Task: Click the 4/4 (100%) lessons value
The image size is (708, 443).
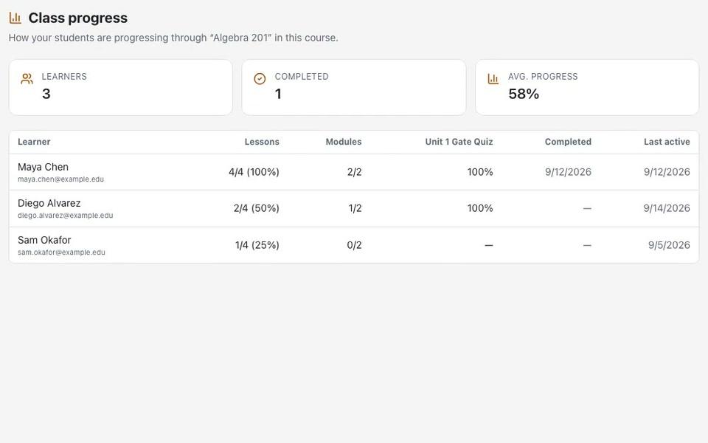Action: 254,172
